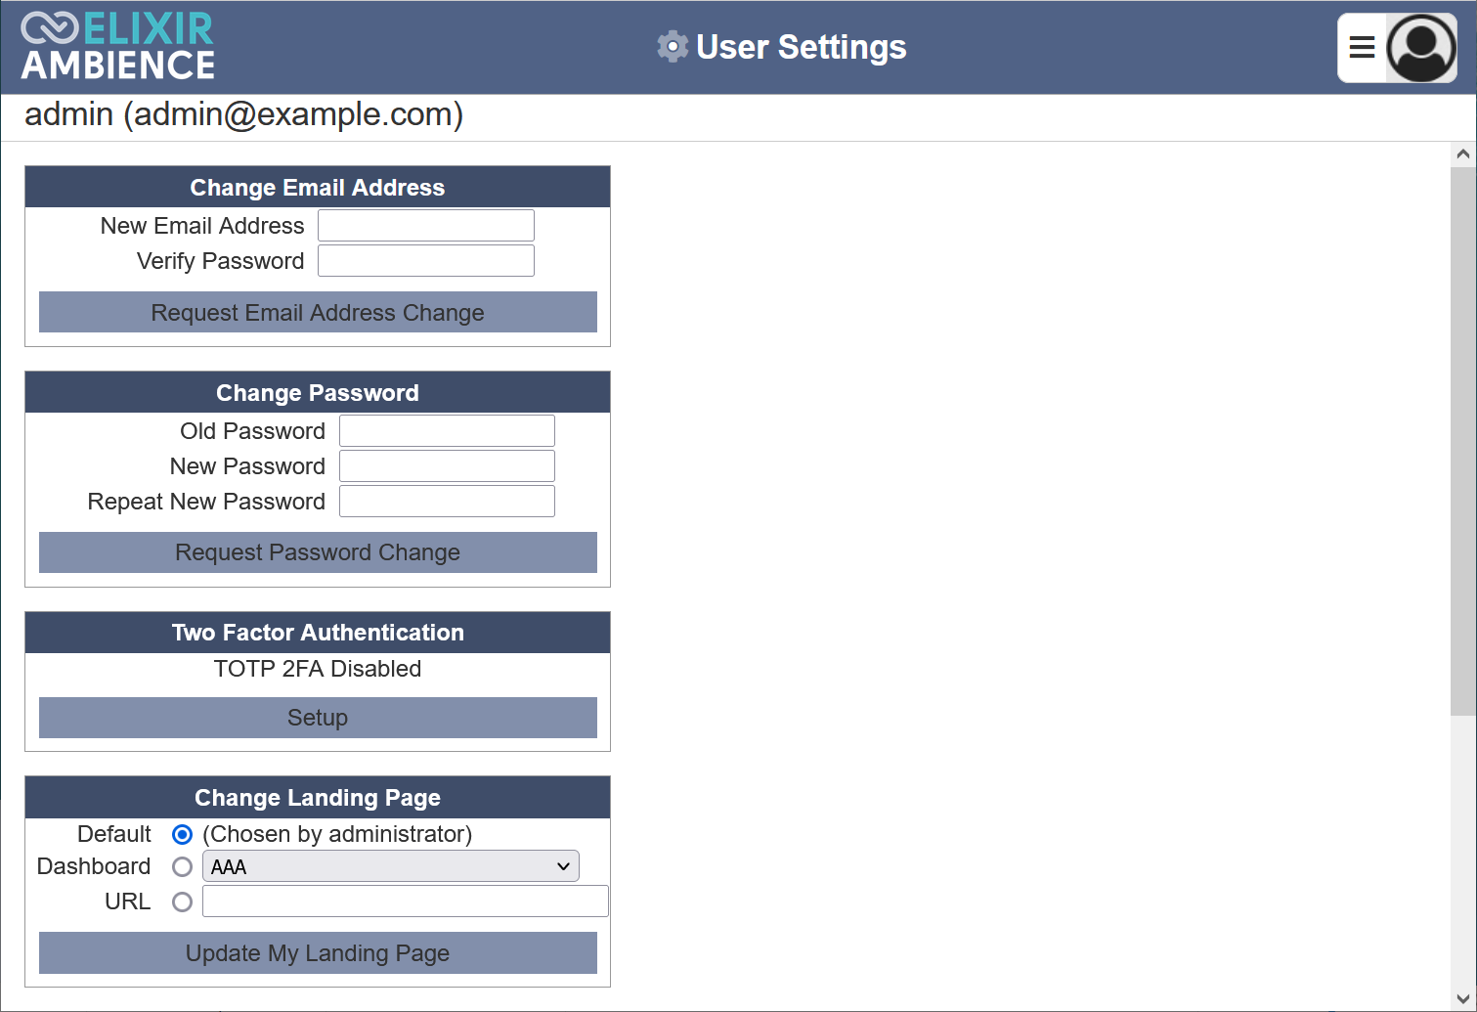Screen dimensions: 1477x1012
Task: Select the Dashboard radio button option
Action: click(182, 867)
